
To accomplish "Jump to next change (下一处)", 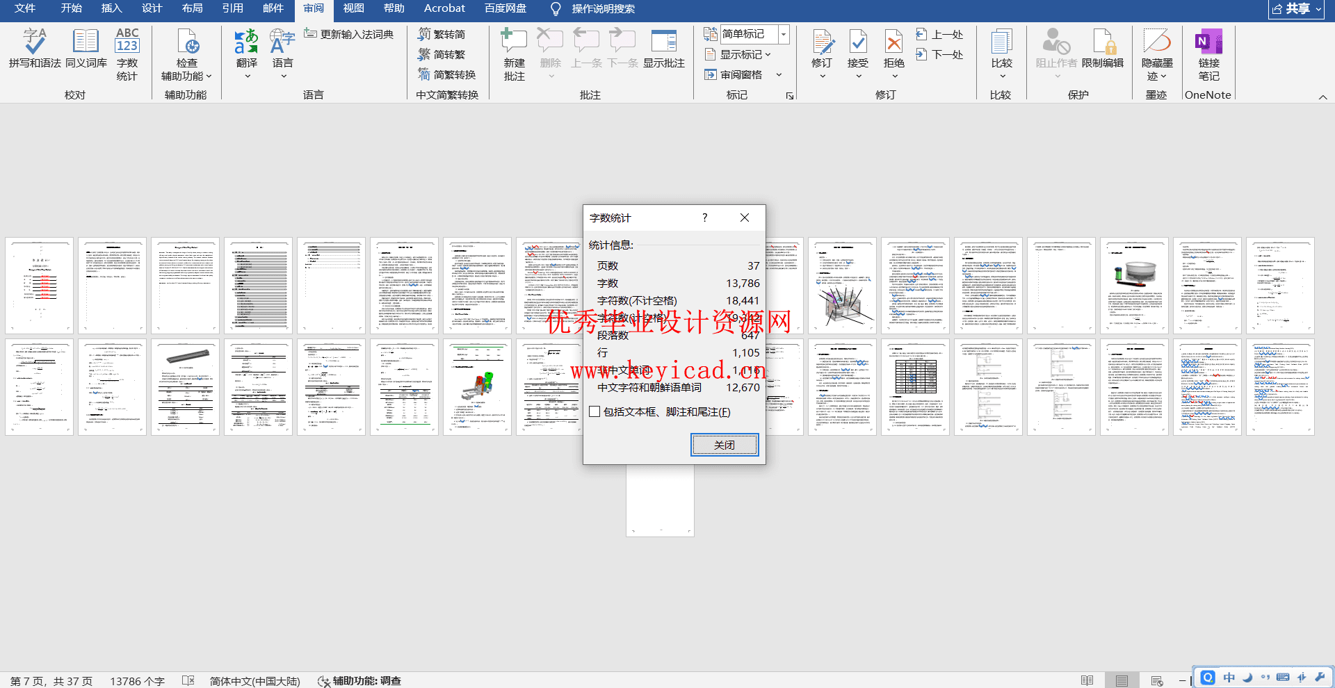I will pyautogui.click(x=939, y=54).
